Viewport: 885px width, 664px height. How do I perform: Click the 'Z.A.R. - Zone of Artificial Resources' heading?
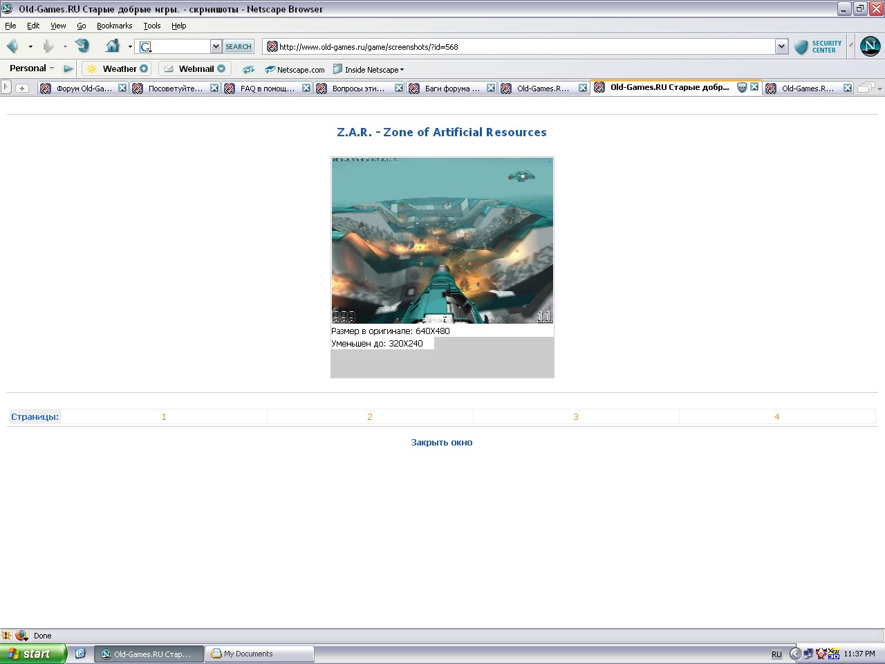(x=442, y=132)
